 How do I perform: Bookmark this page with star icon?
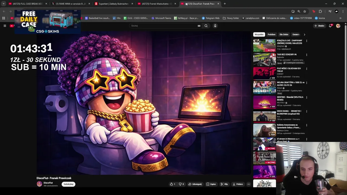(305, 11)
